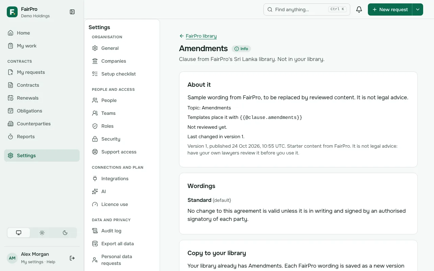Image resolution: width=434 pixels, height=271 pixels.
Task: Open My settings link
Action: [32, 262]
